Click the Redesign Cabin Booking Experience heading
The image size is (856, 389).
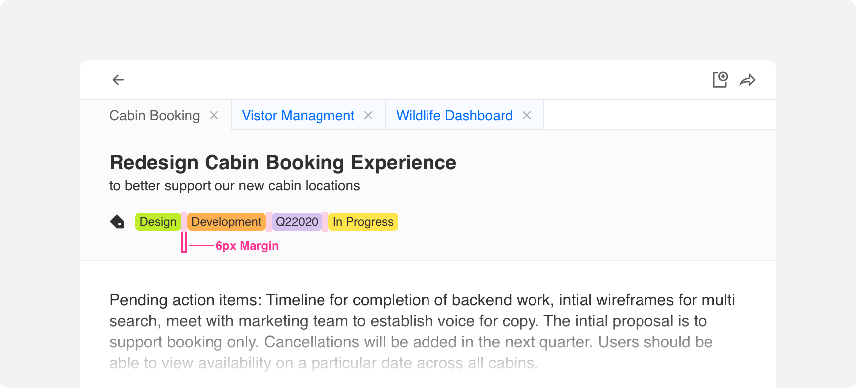point(283,163)
